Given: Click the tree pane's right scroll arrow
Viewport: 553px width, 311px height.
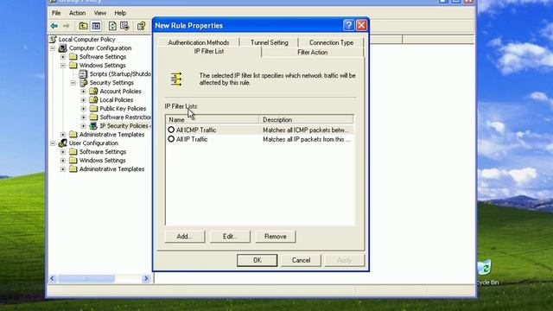Looking at the screenshot, I should click(146, 278).
